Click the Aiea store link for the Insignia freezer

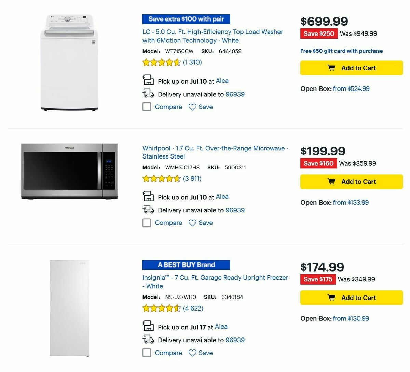tap(221, 327)
